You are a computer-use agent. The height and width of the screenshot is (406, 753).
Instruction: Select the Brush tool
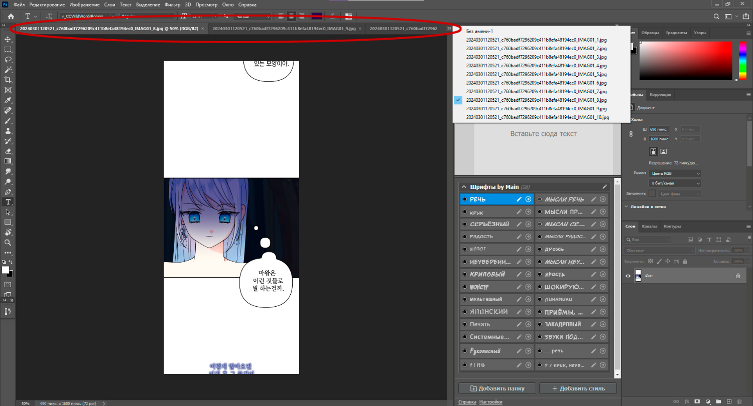coord(8,121)
